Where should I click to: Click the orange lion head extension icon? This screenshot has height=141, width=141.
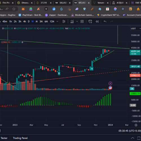131,9
